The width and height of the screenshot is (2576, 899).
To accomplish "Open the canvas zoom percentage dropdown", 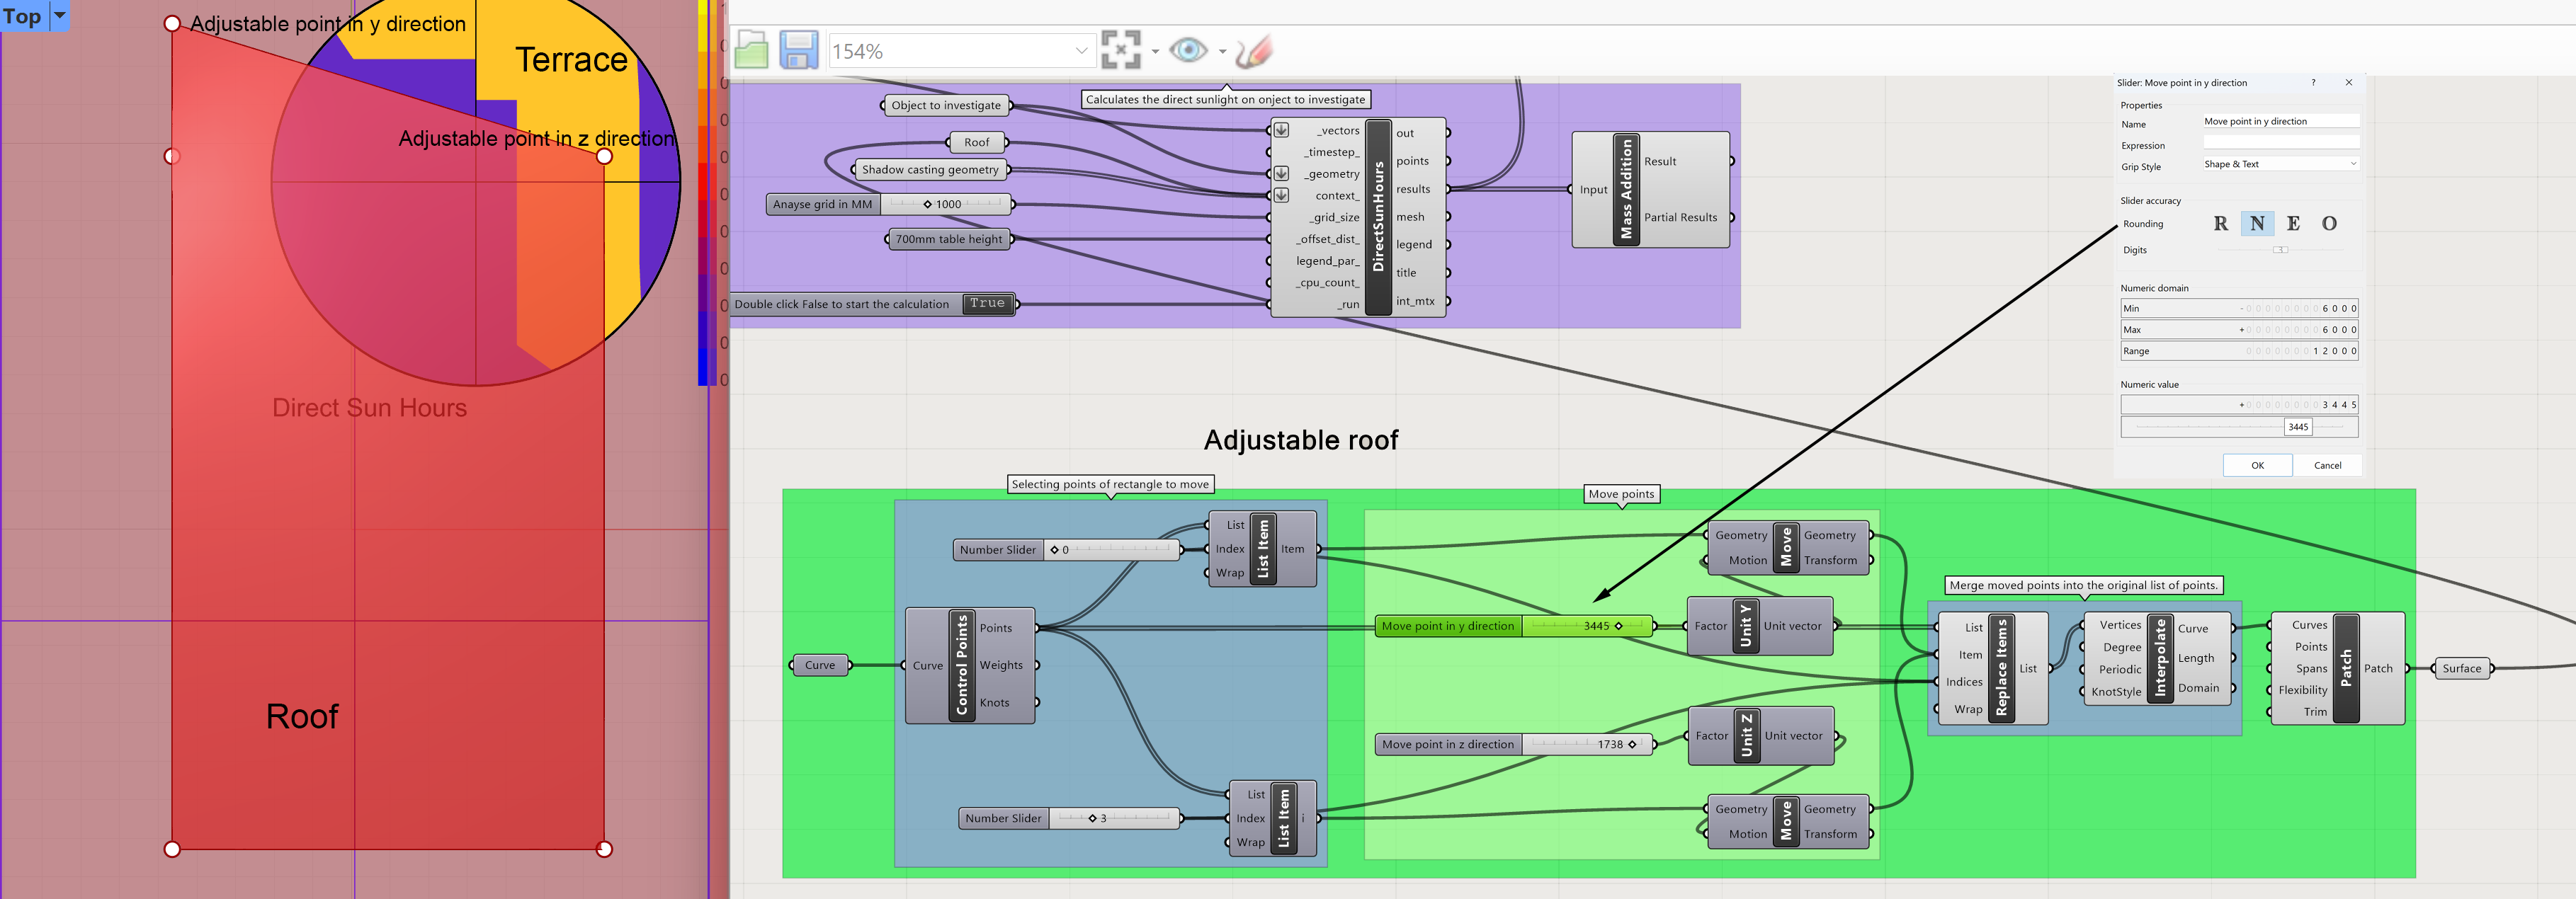I will [x=1081, y=51].
